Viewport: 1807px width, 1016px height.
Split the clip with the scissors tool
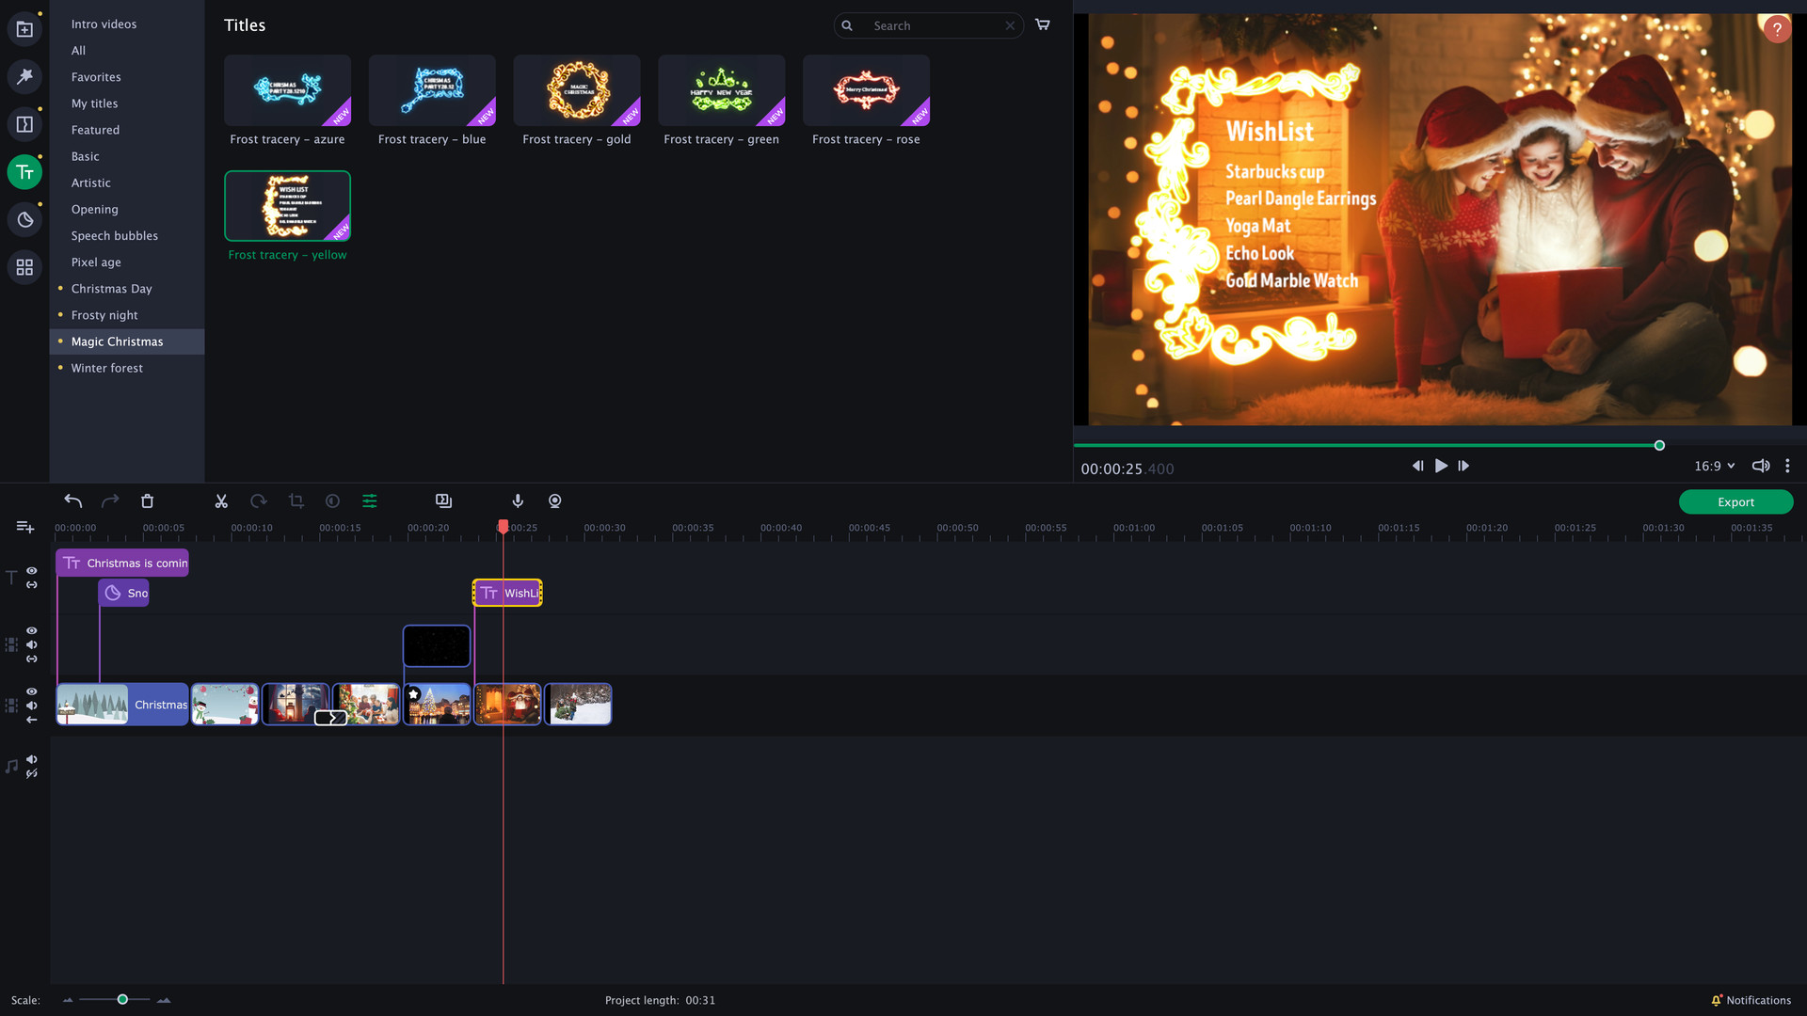221,500
